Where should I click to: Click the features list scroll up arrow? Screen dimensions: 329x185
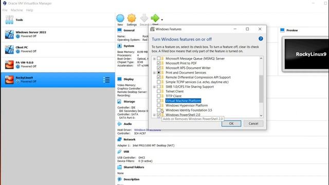point(261,58)
